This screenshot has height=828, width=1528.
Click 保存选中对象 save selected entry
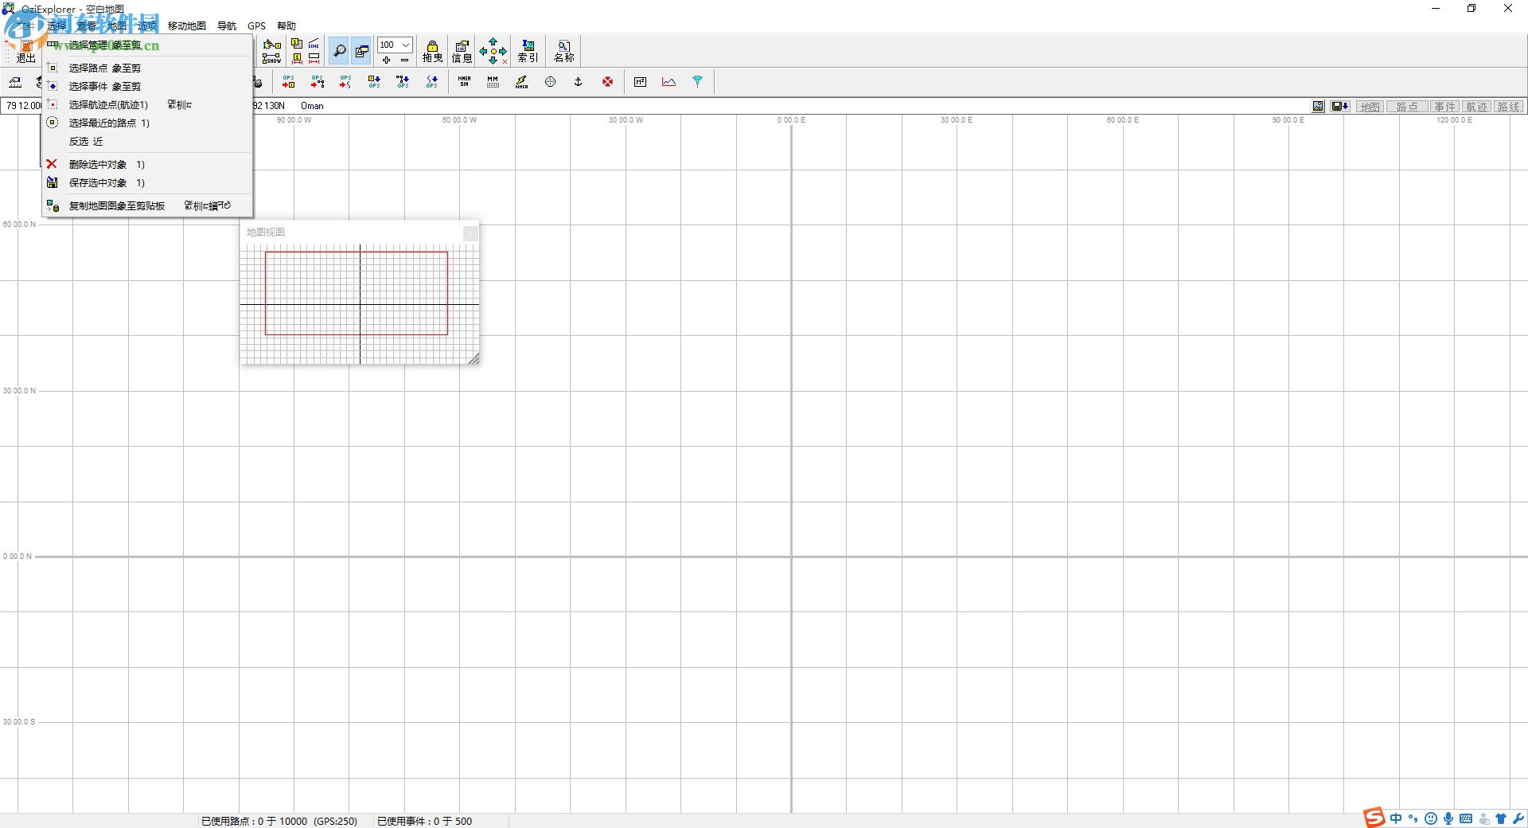click(x=148, y=182)
